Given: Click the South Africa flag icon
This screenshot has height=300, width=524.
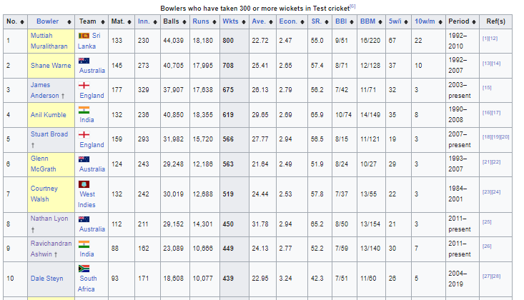Looking at the screenshot, I should [84, 269].
